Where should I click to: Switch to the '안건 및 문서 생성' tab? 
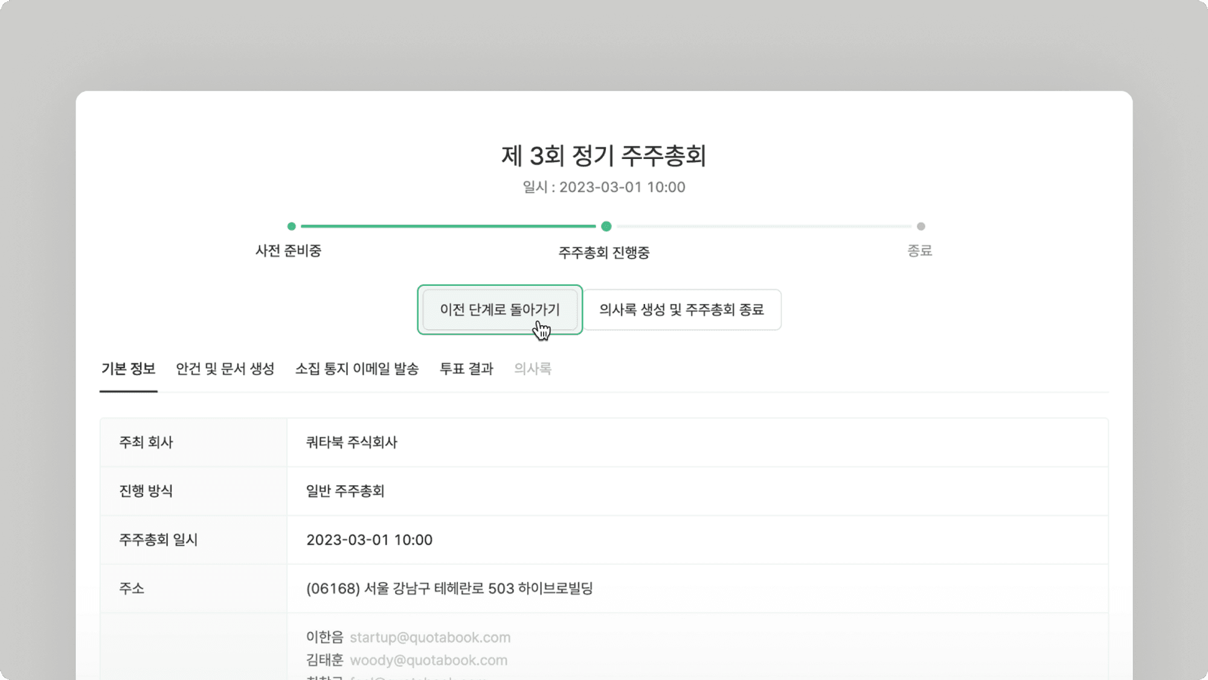(225, 369)
